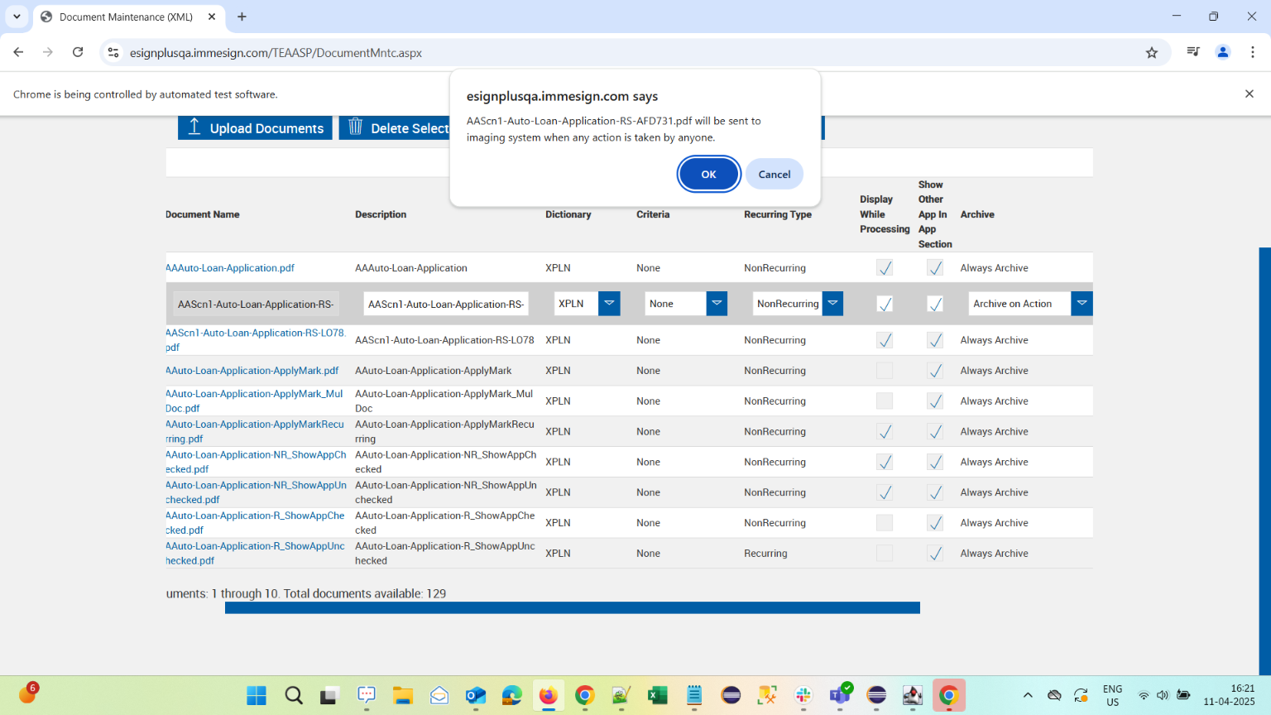
Task: Open the taskbar clock showing 16:21
Action: (1230, 695)
